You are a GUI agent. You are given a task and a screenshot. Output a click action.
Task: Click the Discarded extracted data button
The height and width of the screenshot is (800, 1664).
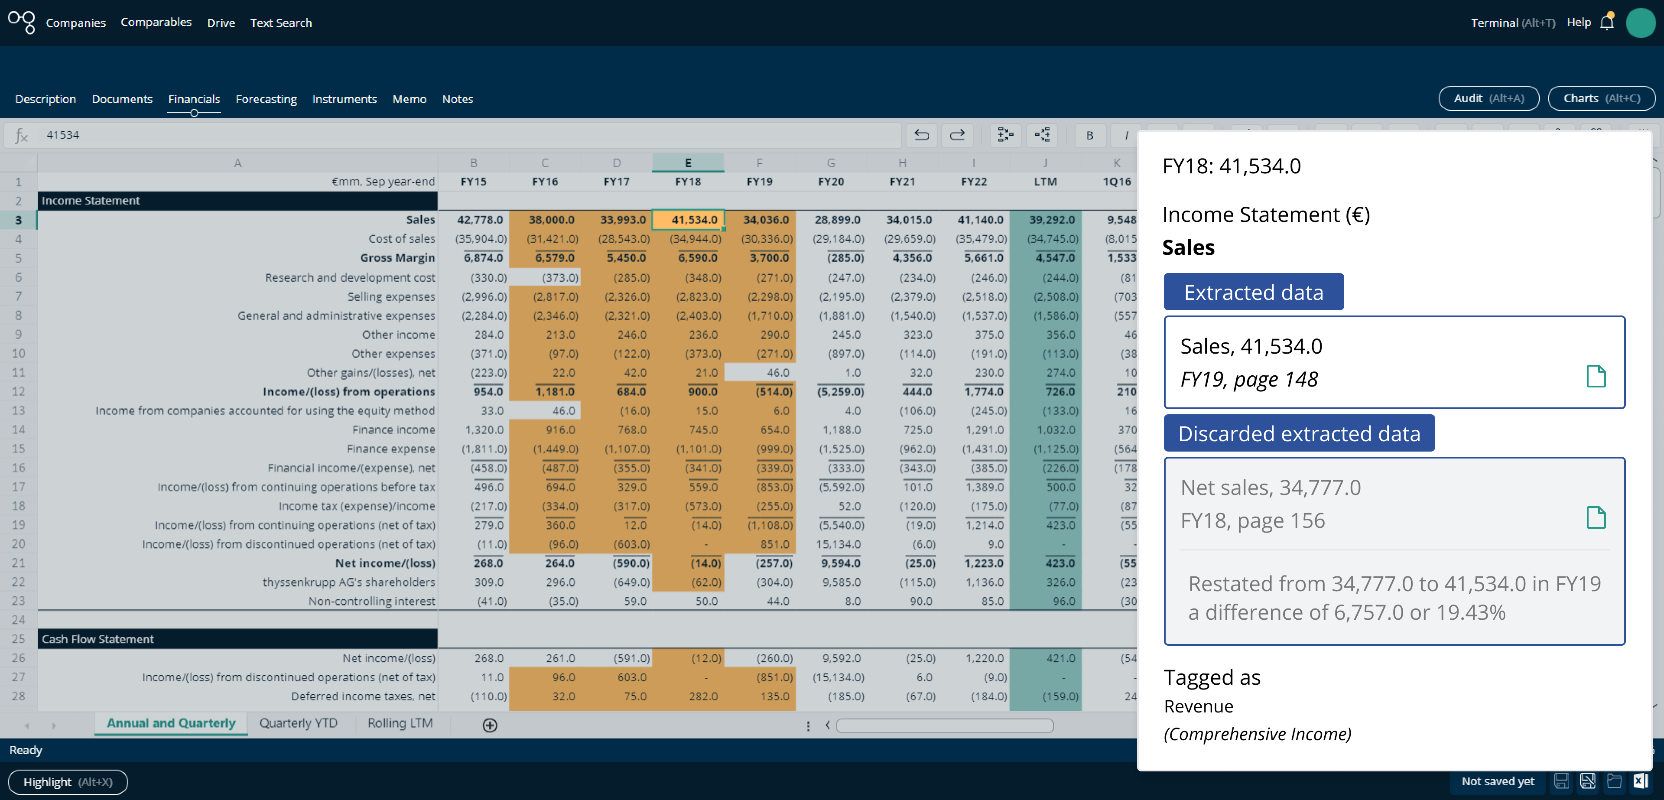pos(1299,433)
